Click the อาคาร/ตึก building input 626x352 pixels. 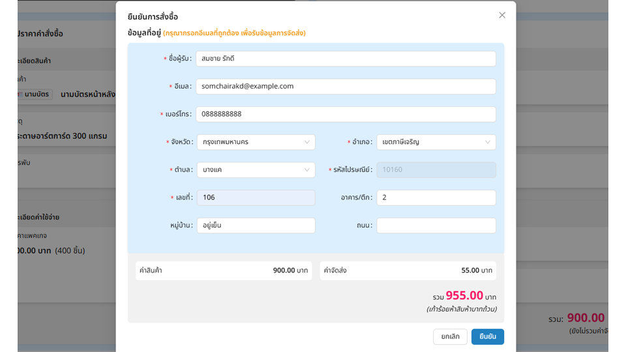tap(436, 198)
